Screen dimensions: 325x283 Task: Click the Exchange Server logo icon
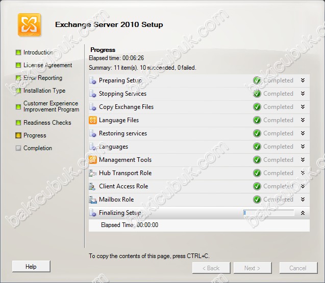29,24
